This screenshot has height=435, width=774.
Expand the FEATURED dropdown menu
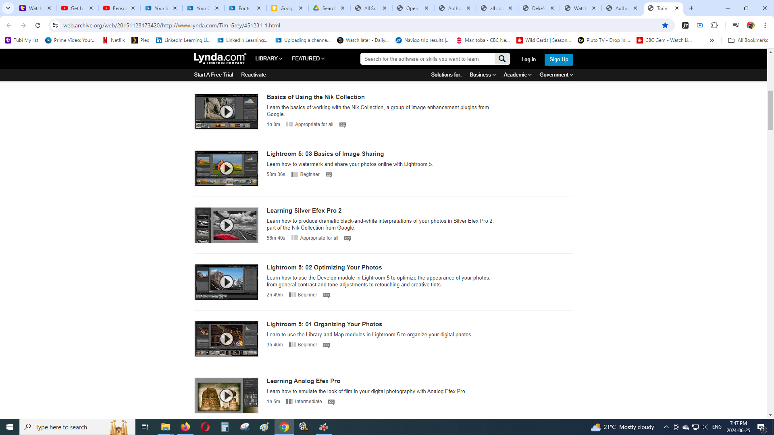pyautogui.click(x=308, y=59)
